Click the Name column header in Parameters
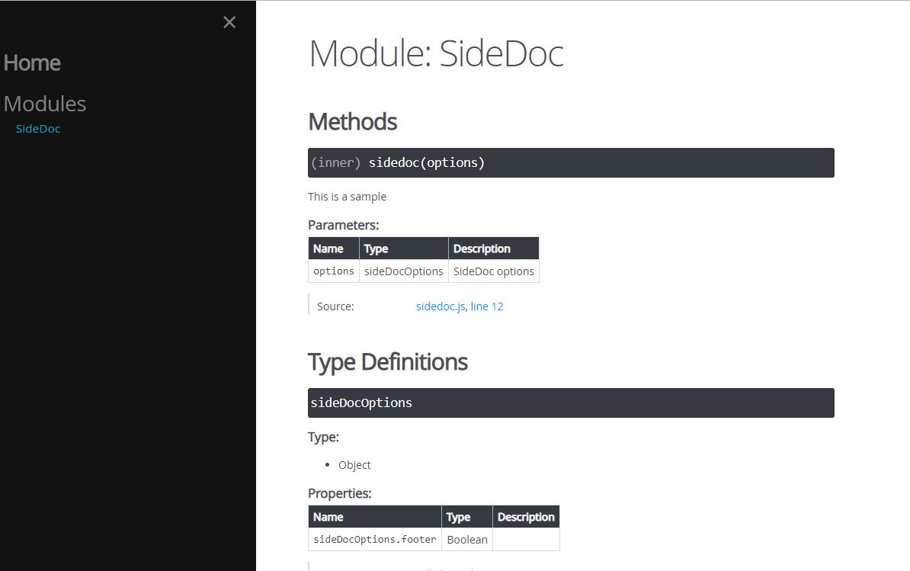The width and height of the screenshot is (910, 571). point(328,248)
